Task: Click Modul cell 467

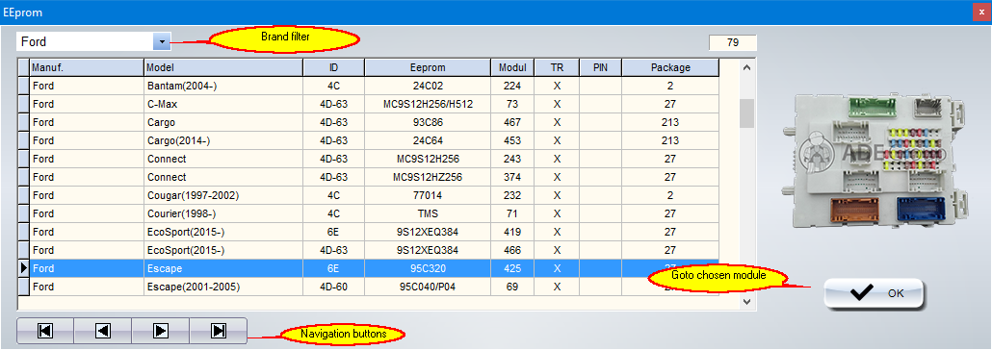Action: click(x=512, y=122)
